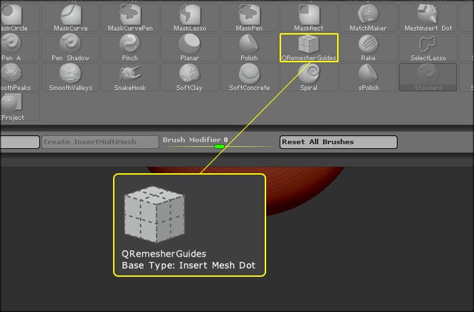Pick the SoftClay brush
Viewport: 474px width, 312px height.
(x=190, y=77)
